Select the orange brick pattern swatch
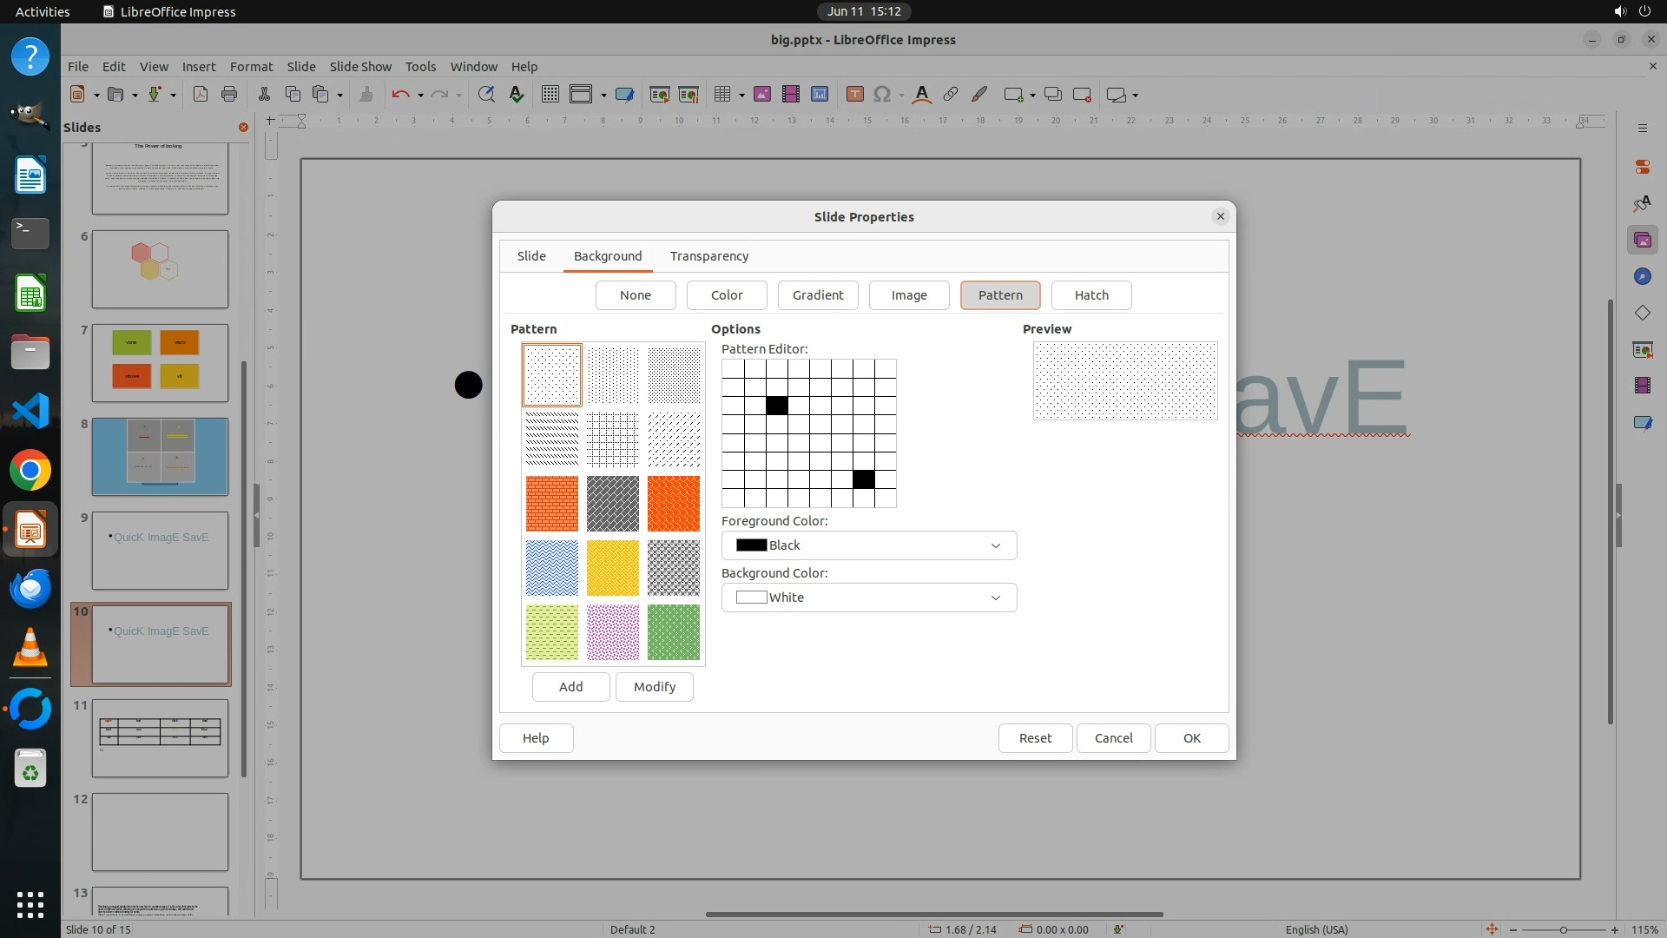1667x938 pixels. pos(551,504)
